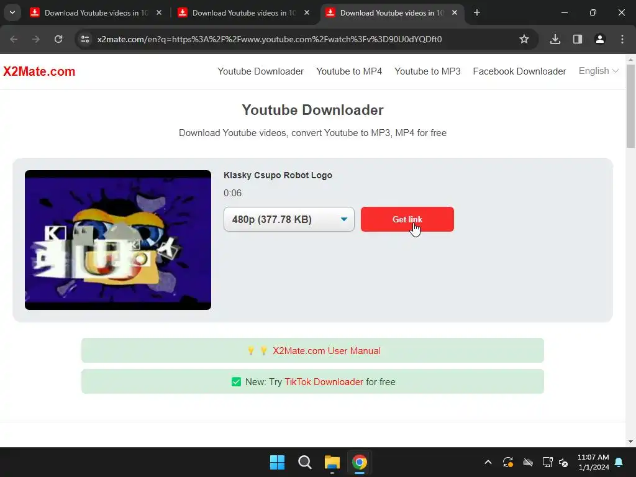Click the 0:06 video duration text
The height and width of the screenshot is (477, 636).
tap(232, 193)
